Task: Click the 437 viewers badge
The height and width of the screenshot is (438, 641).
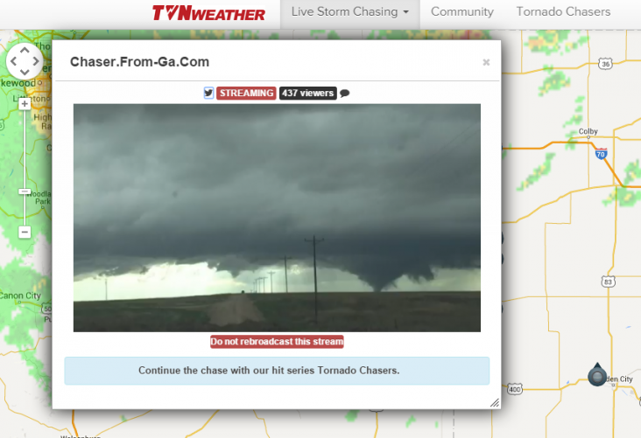Action: [308, 93]
